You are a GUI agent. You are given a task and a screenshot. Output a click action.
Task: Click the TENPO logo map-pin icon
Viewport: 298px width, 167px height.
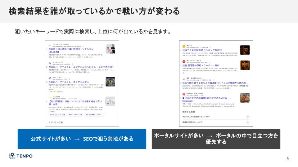[x=12, y=156]
